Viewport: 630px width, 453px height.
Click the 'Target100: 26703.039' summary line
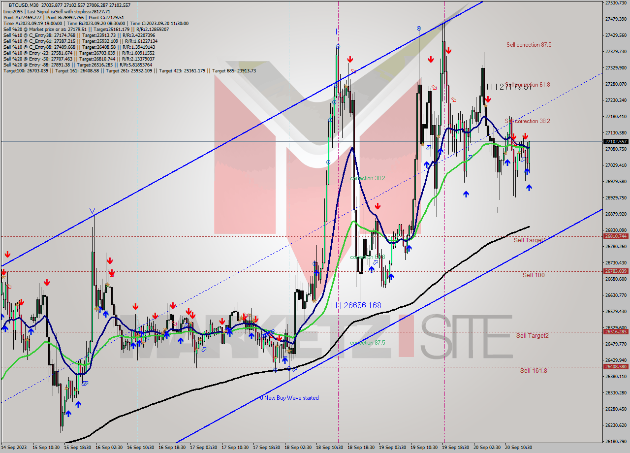pos(129,70)
